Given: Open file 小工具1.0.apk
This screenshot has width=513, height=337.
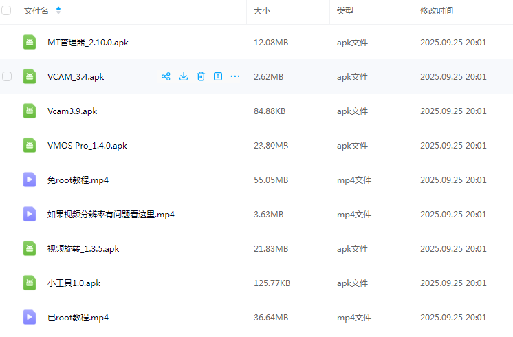Looking at the screenshot, I should coord(74,283).
